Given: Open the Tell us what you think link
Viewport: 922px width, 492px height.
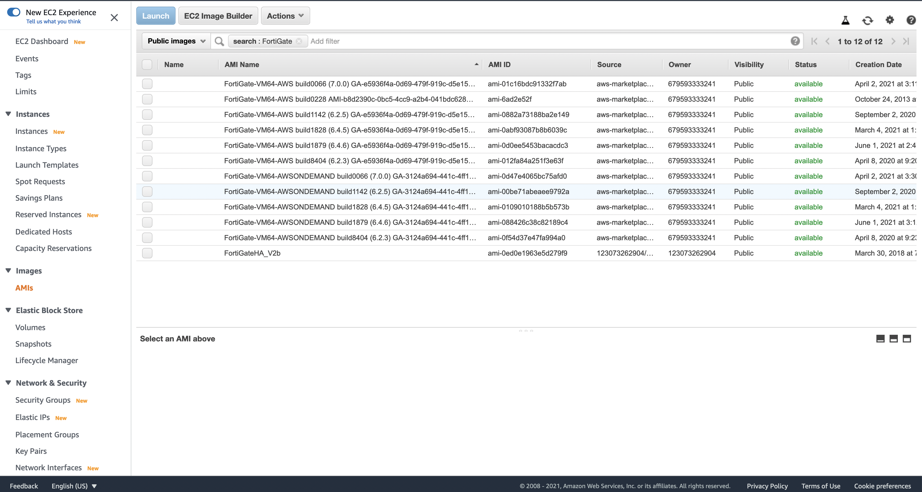Looking at the screenshot, I should (x=53, y=21).
